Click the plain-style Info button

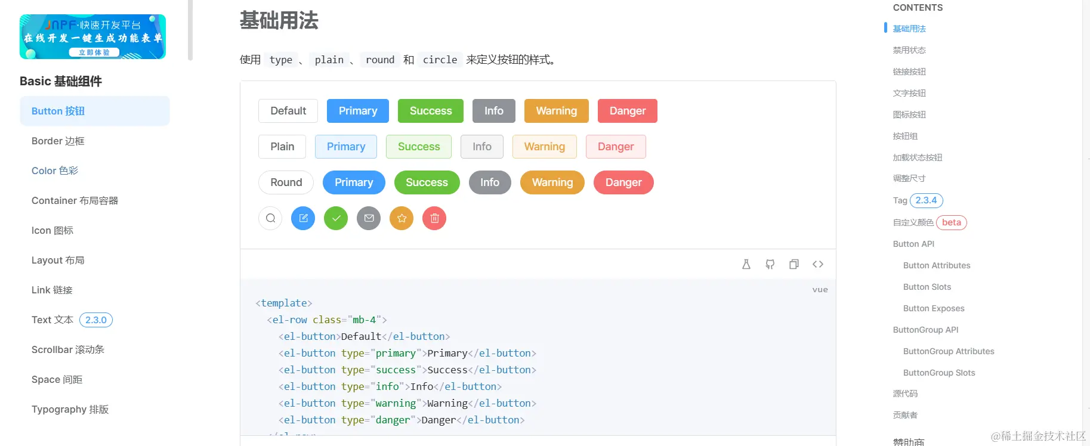tap(482, 147)
